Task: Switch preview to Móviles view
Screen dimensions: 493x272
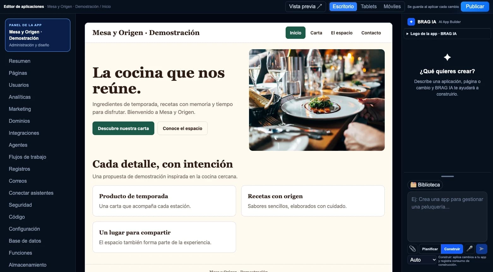Action: (392, 7)
